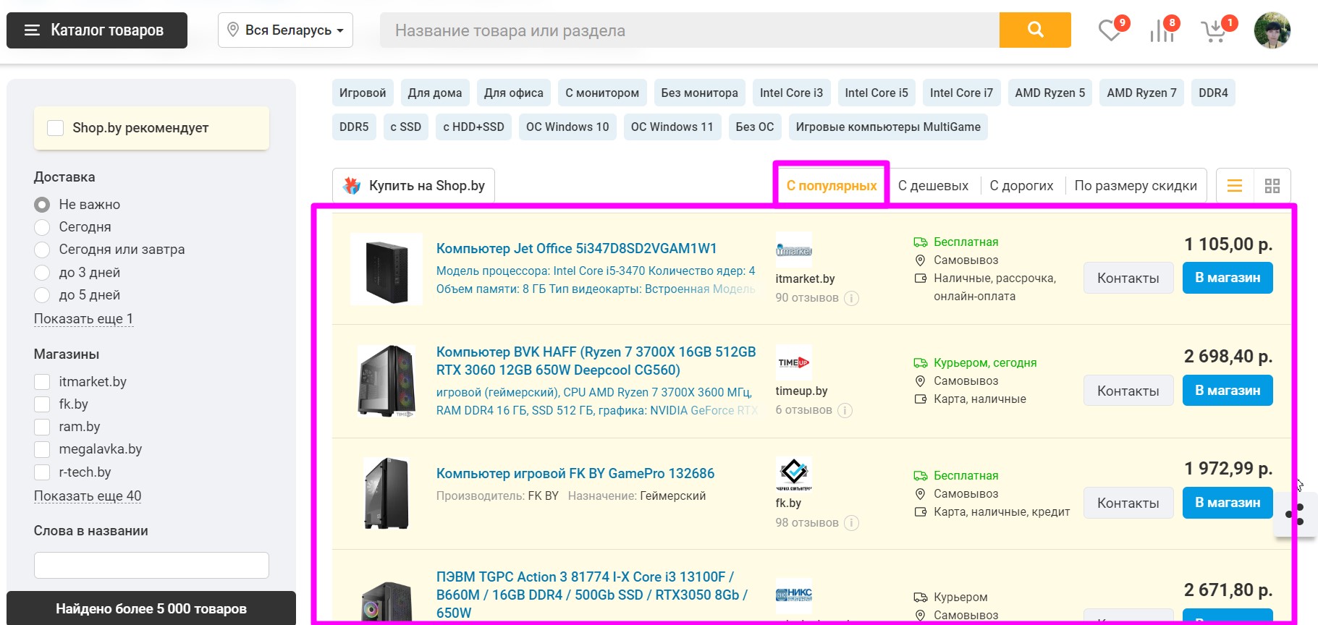
Task: Sort by С дорогих tab
Action: point(1021,186)
